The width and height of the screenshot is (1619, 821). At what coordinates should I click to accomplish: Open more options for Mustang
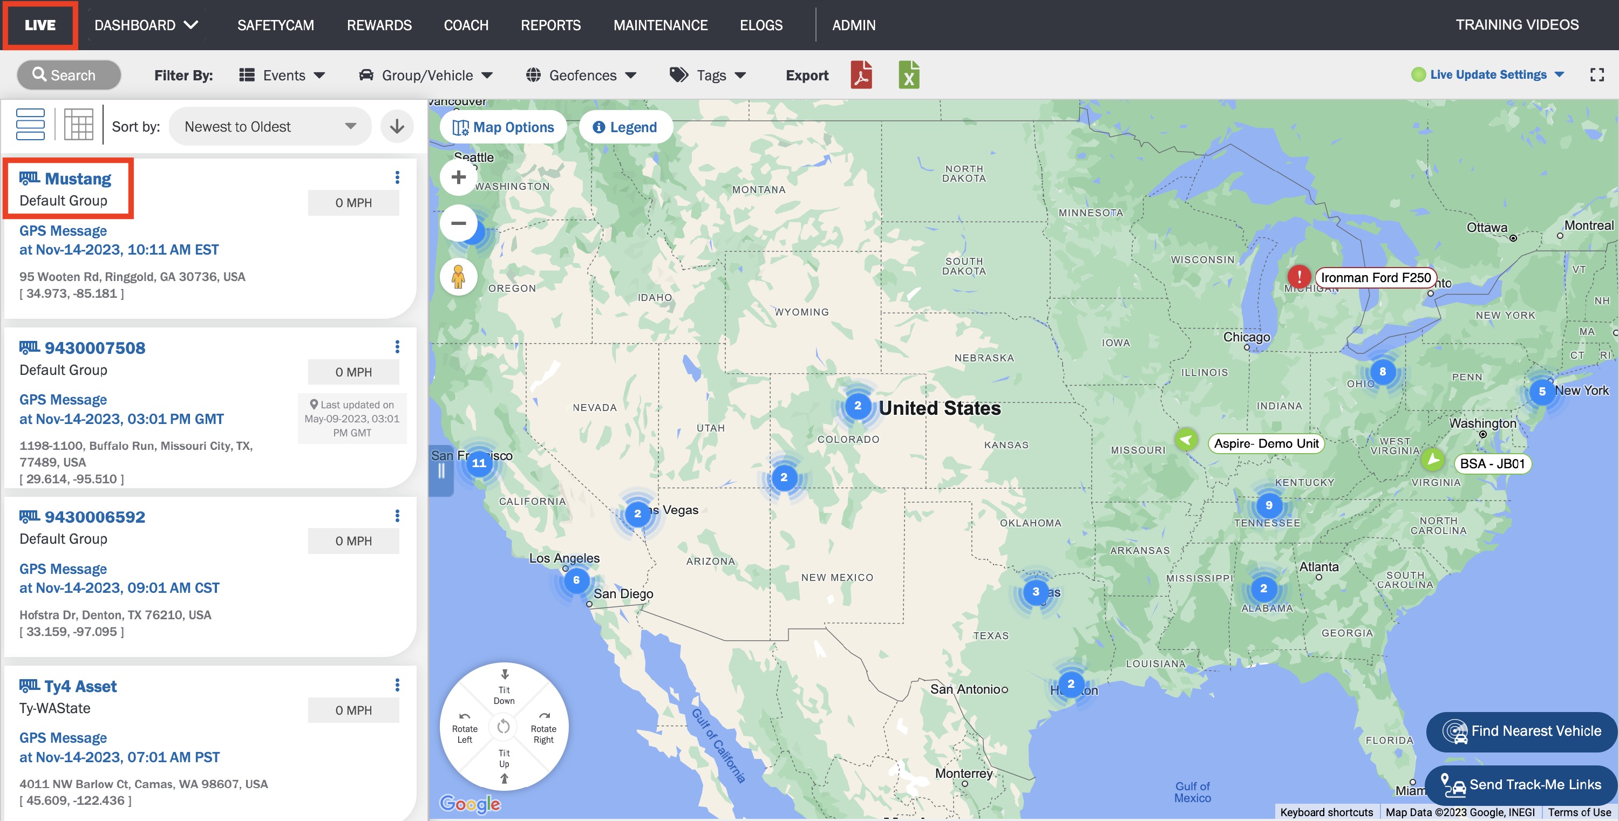[x=397, y=178]
